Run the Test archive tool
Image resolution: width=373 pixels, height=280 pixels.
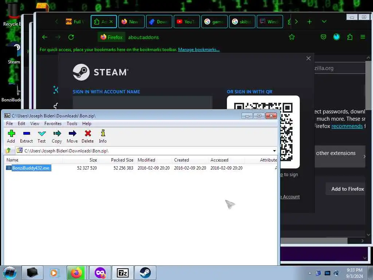pyautogui.click(x=42, y=136)
